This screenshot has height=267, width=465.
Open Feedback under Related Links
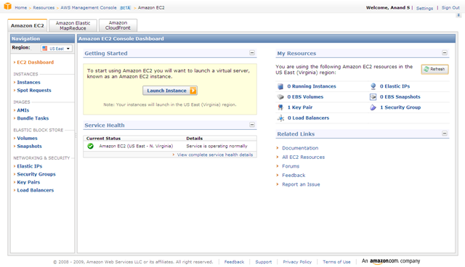294,176
